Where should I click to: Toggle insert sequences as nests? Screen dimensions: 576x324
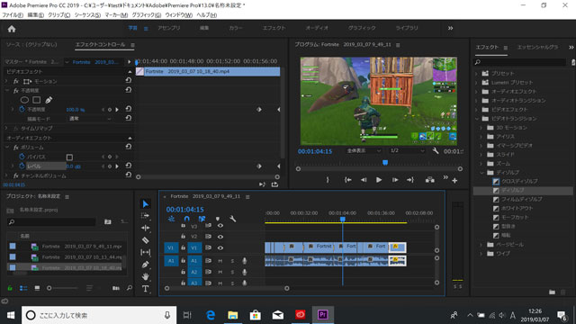(x=171, y=219)
